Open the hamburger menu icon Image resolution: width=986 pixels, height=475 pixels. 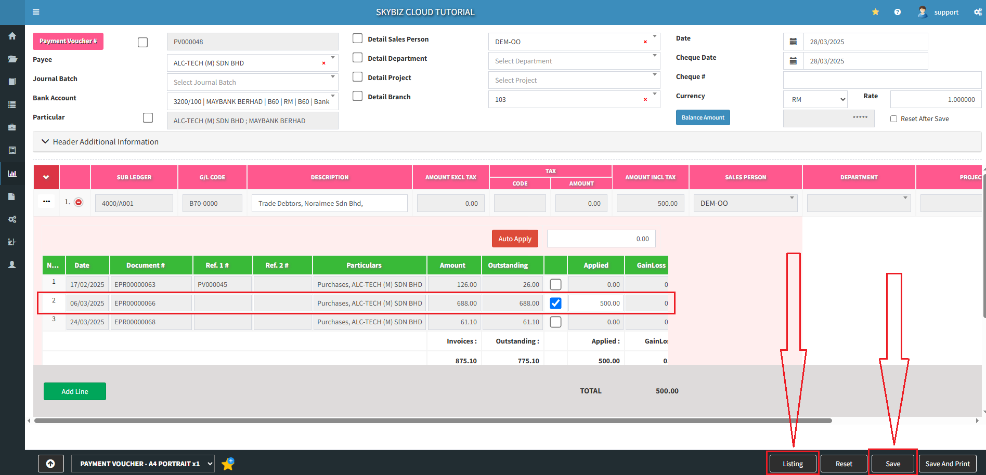pos(36,12)
